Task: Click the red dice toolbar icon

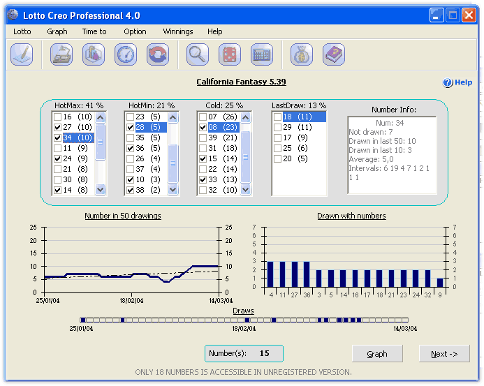Action: 230,54
